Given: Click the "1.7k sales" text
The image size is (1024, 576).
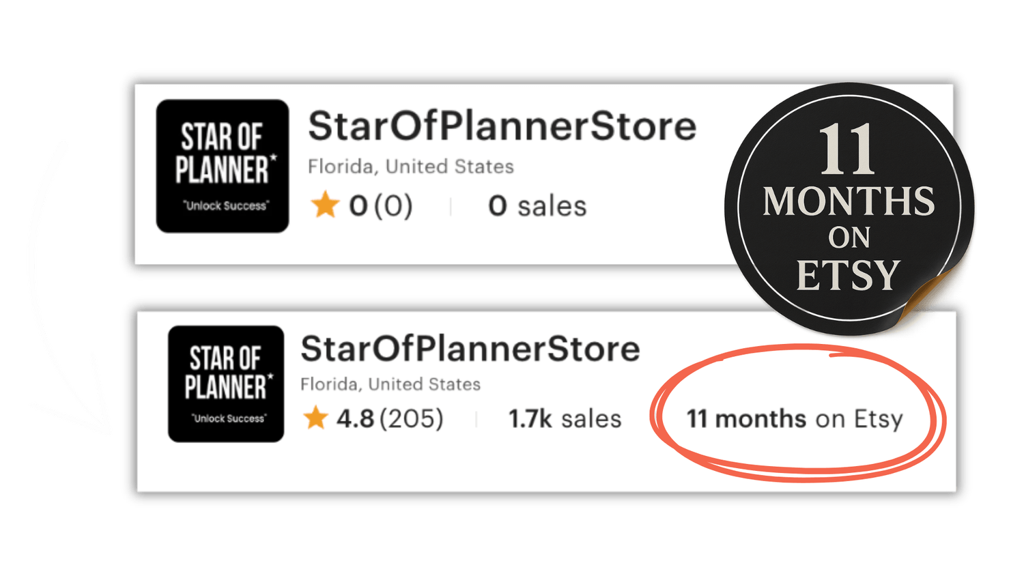Looking at the screenshot, I should (565, 418).
